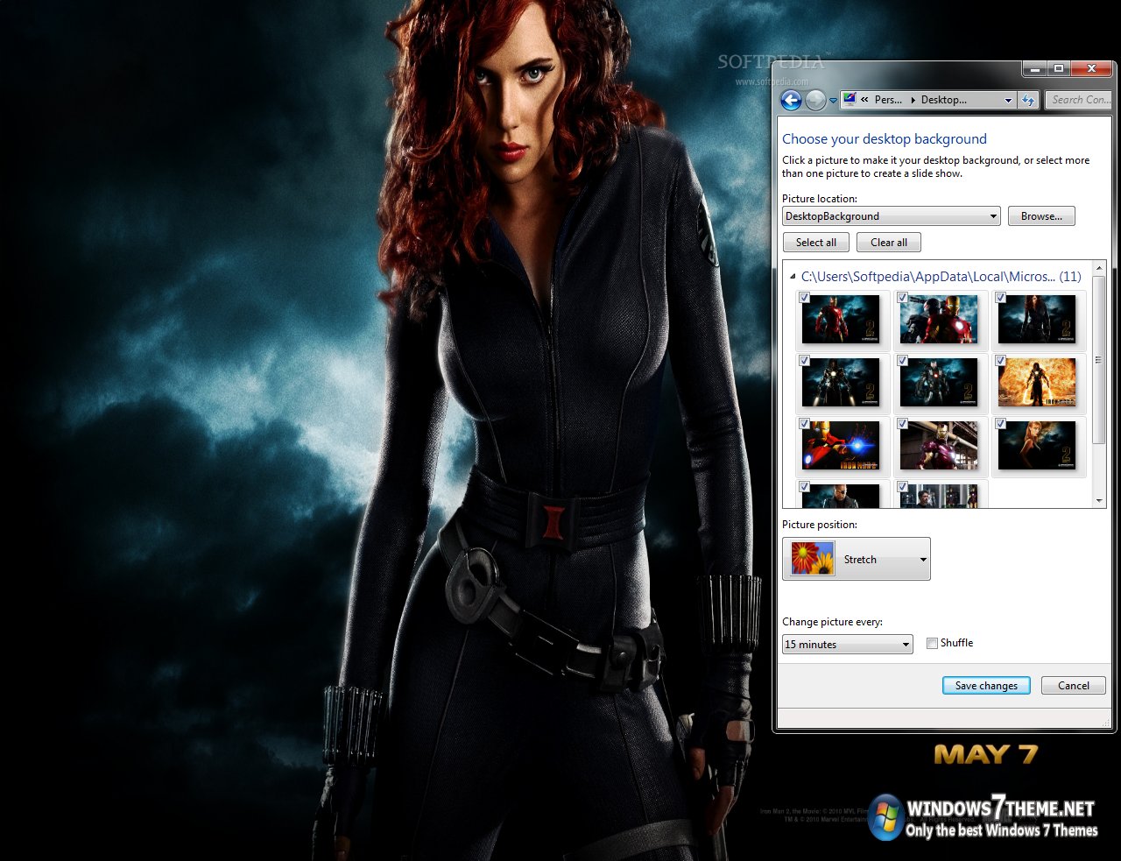
Task: Click the Desktop… breadcrumb segment
Action: coord(944,100)
